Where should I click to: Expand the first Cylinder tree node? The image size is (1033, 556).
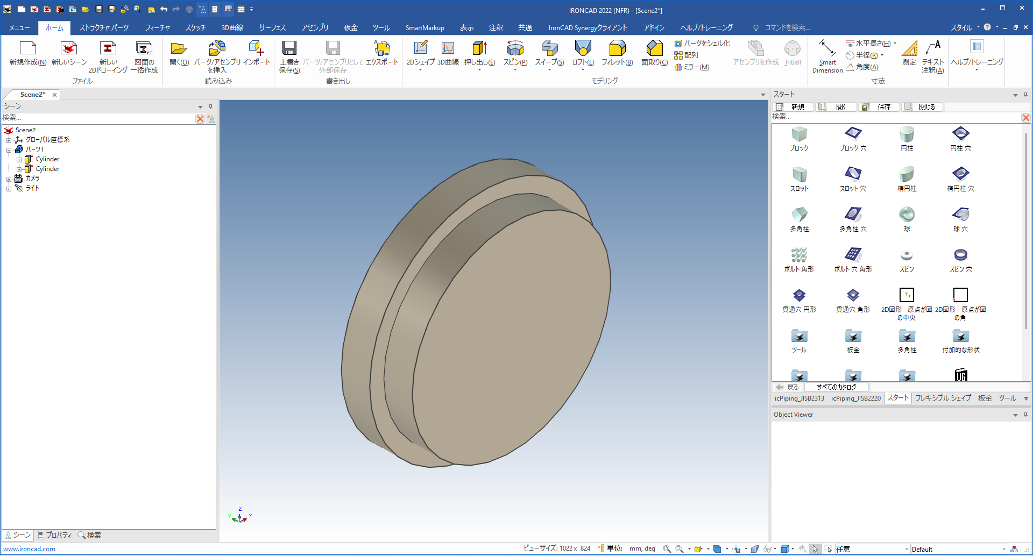(19, 160)
